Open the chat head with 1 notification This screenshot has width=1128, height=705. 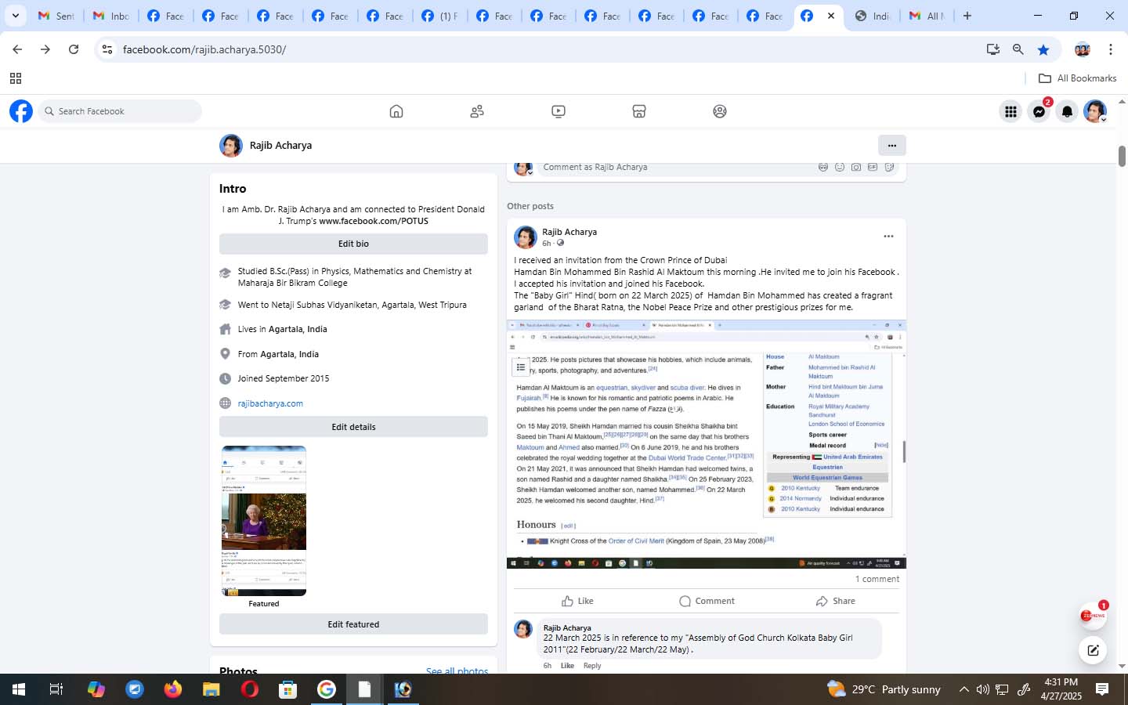coord(1093,616)
